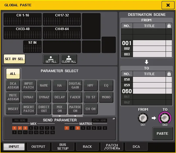
Task: Enable MIX send 9
Action: pos(14,133)
